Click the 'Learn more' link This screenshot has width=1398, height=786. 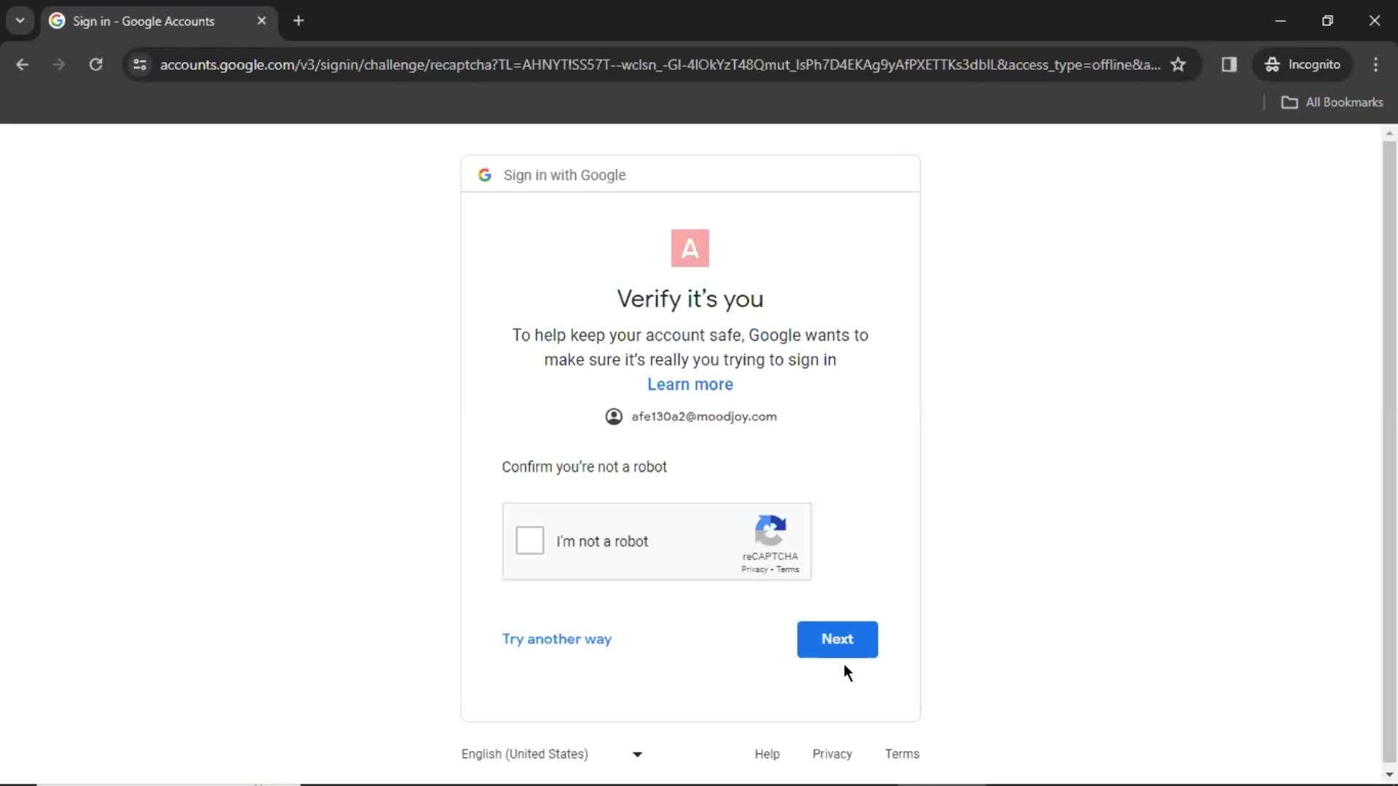click(x=690, y=384)
